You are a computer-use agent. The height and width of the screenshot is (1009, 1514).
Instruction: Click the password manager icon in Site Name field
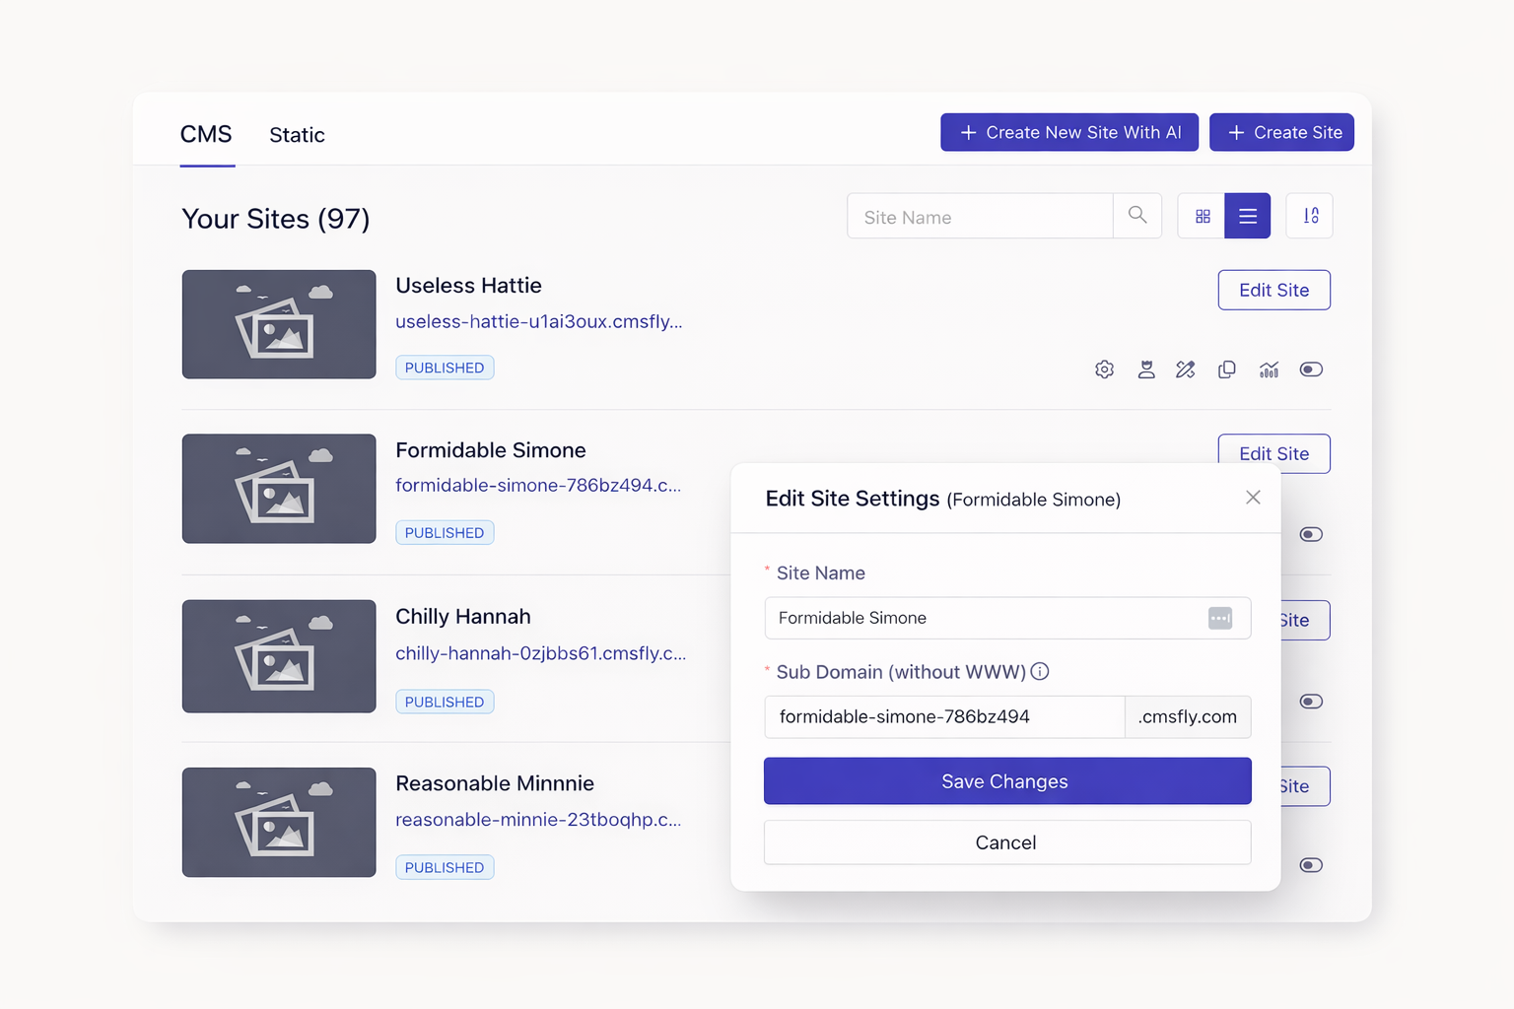click(x=1219, y=618)
